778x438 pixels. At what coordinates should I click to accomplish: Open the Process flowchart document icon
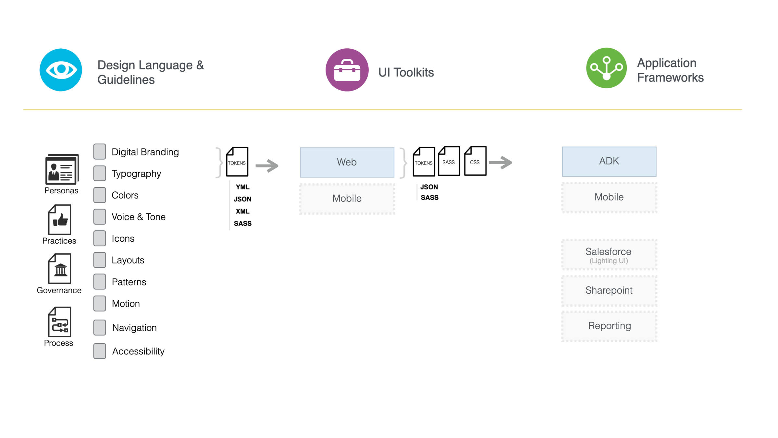tap(60, 322)
